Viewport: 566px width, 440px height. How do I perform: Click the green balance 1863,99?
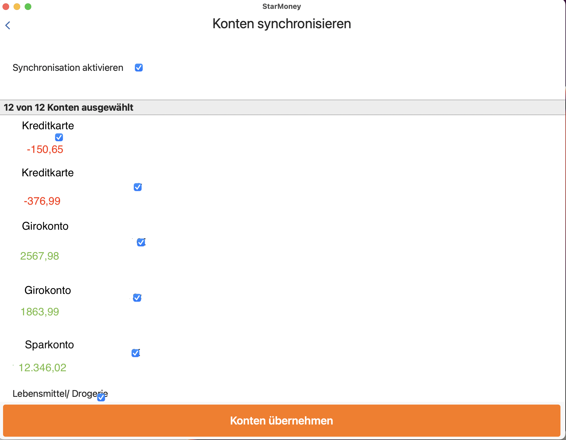(x=40, y=312)
